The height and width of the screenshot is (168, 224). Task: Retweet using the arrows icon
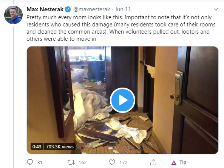(x=71, y=162)
